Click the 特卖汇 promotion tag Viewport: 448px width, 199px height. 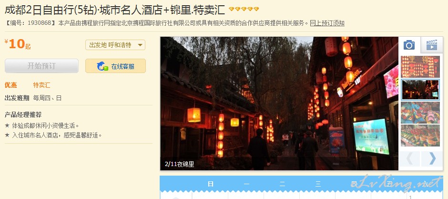point(42,85)
